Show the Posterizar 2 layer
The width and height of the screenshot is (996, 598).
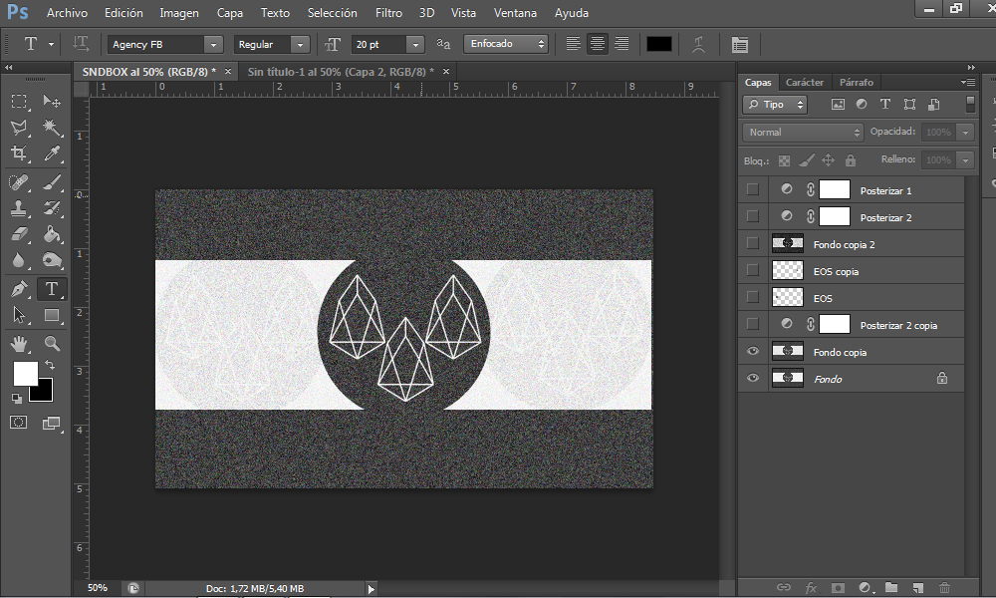(753, 216)
